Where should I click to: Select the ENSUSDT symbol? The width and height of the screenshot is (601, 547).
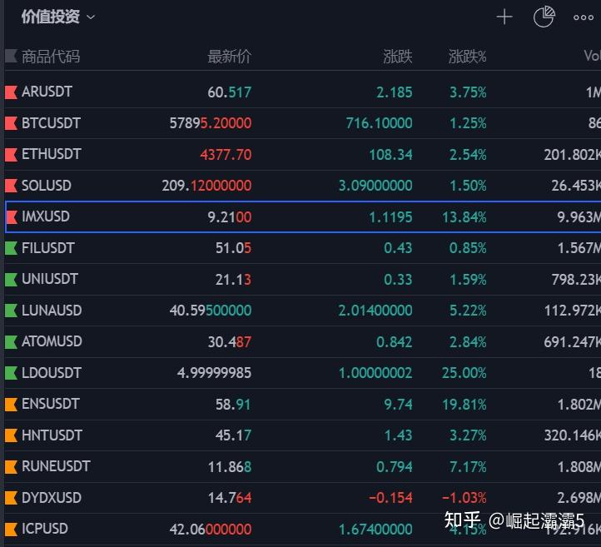51,404
